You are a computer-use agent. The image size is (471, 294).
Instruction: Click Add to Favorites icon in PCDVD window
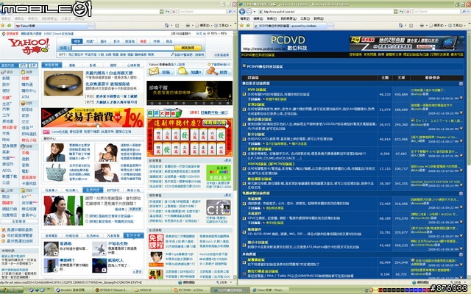click(249, 26)
